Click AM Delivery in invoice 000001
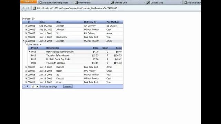221x124 pixels. [90, 26]
